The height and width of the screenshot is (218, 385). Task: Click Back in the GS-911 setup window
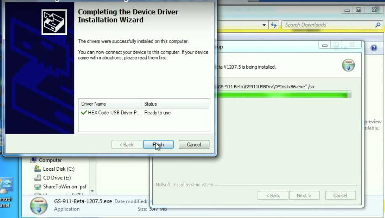pyautogui.click(x=273, y=196)
